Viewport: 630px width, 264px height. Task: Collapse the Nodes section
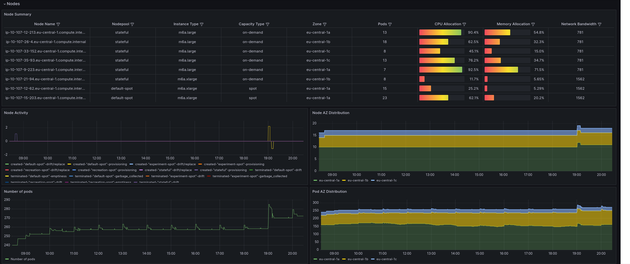pos(9,4)
